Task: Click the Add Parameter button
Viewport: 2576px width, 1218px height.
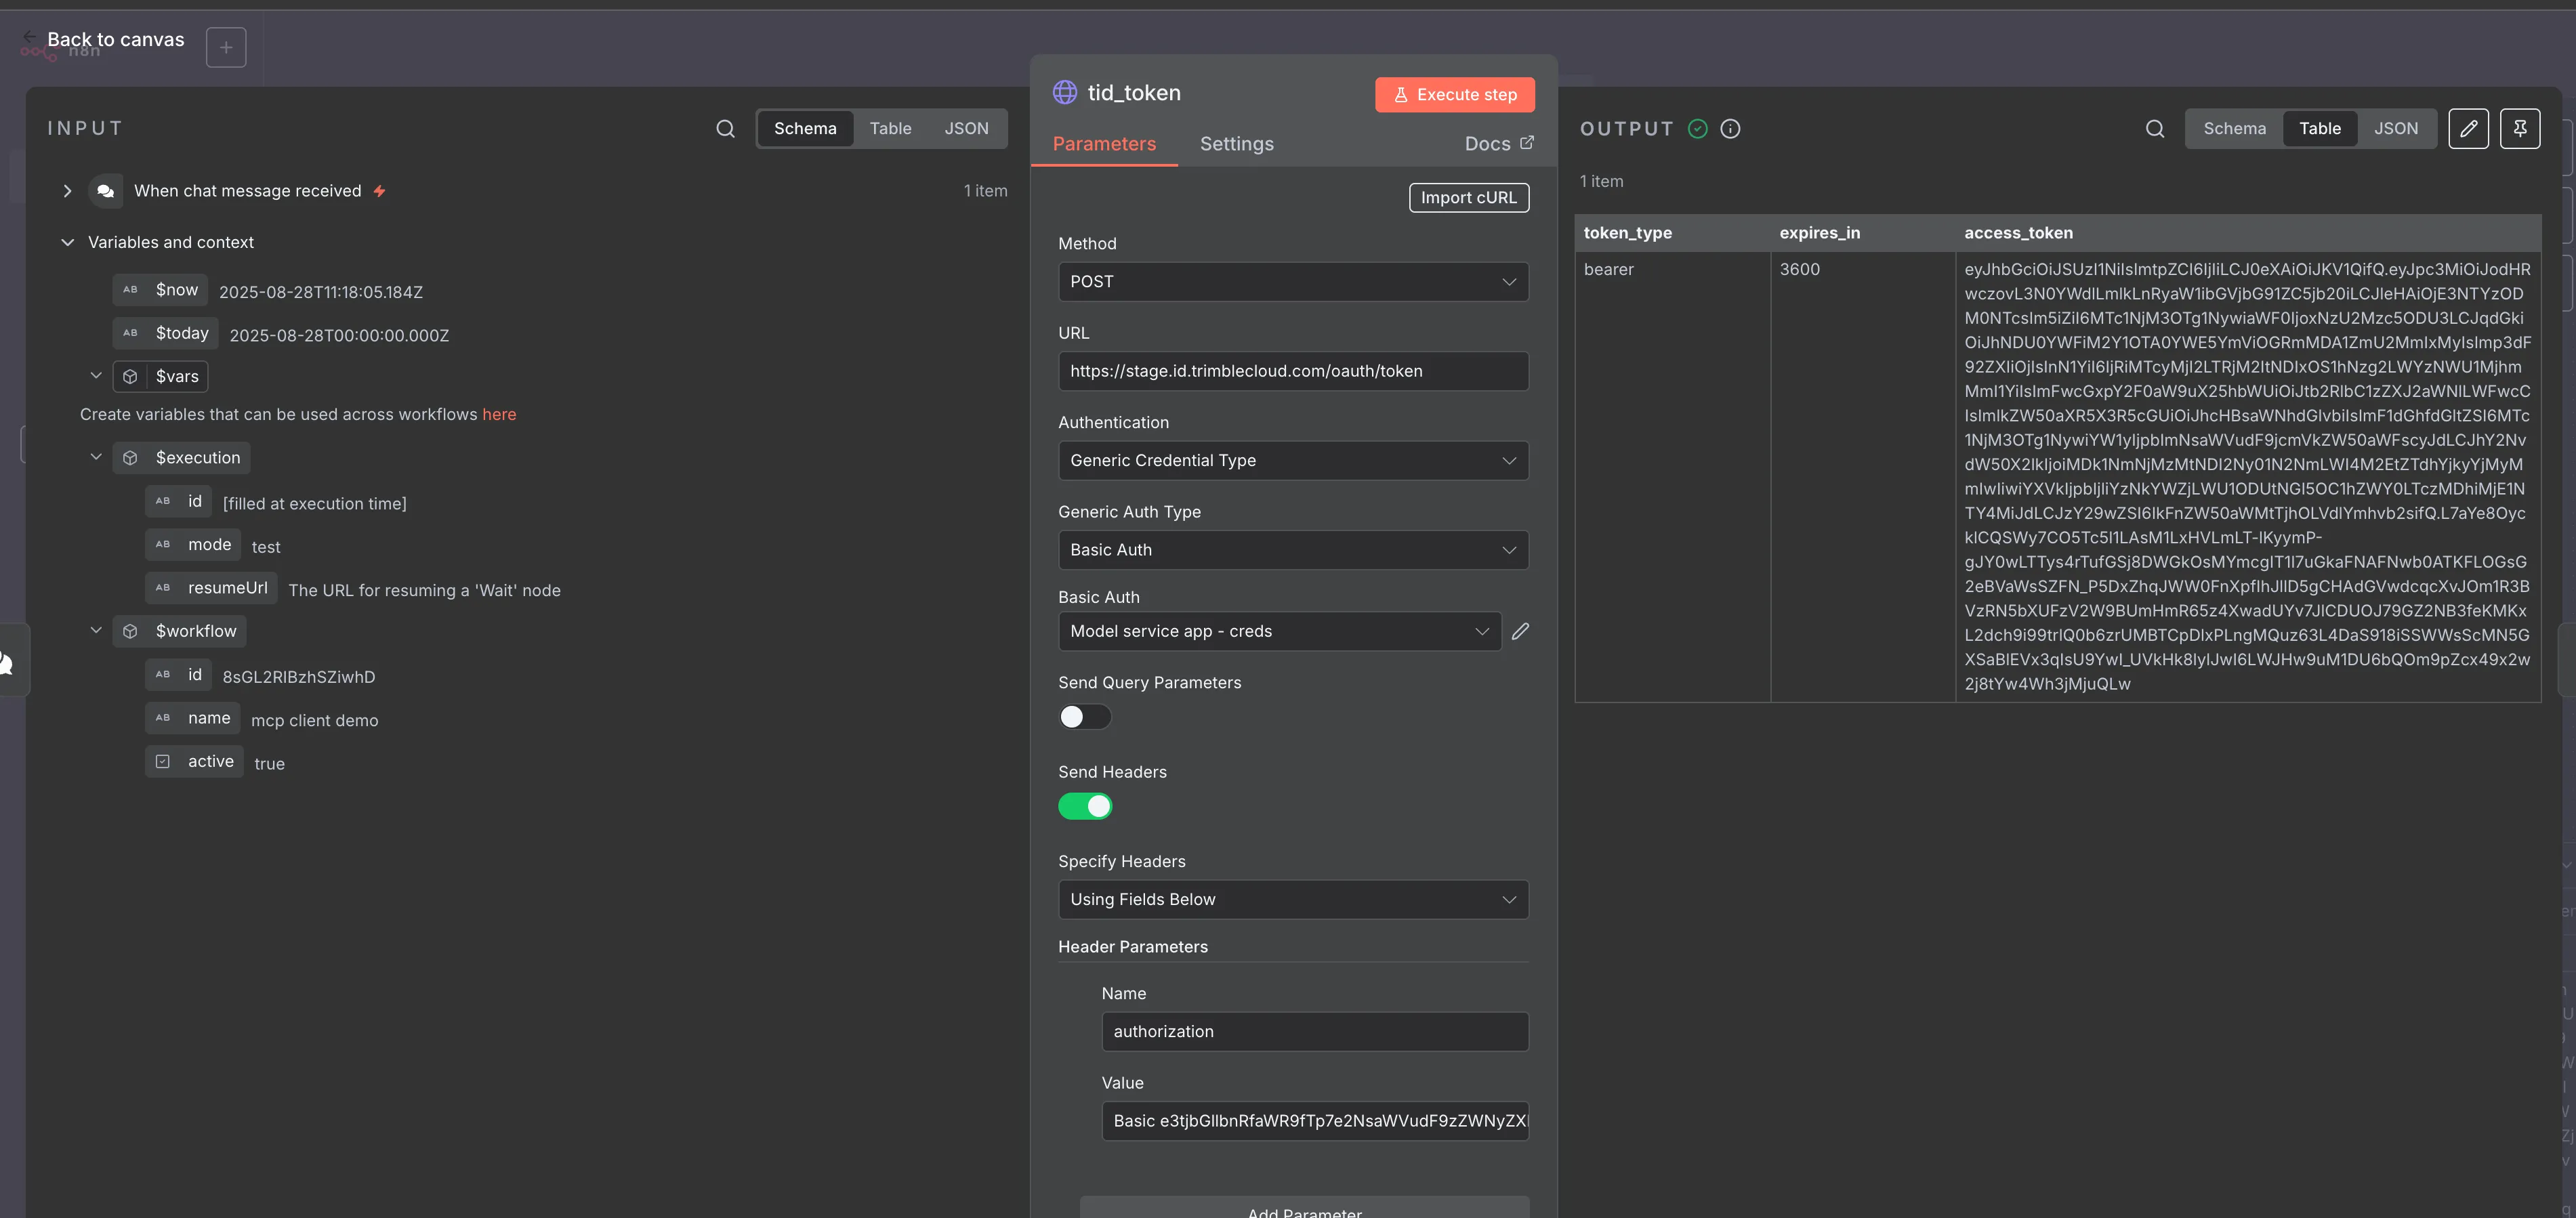Action: pyautogui.click(x=1304, y=1208)
